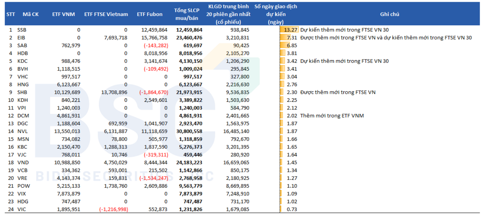Click the ETF Fubon column header
This screenshot has height=214, width=486.
coord(150,14)
